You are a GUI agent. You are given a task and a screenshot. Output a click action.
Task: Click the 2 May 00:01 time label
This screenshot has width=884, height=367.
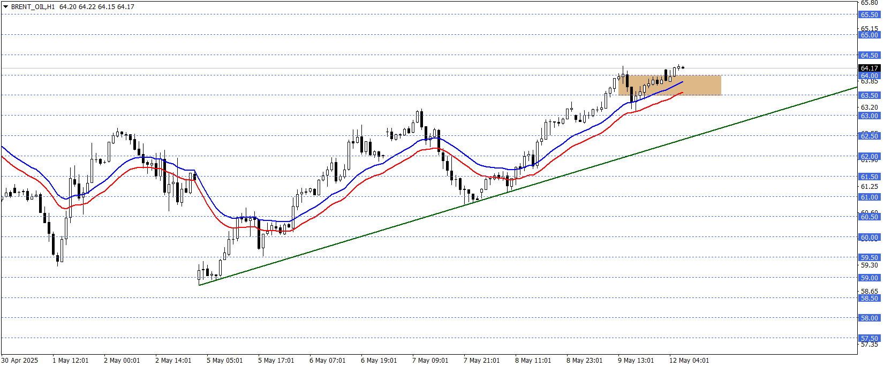coord(122,360)
